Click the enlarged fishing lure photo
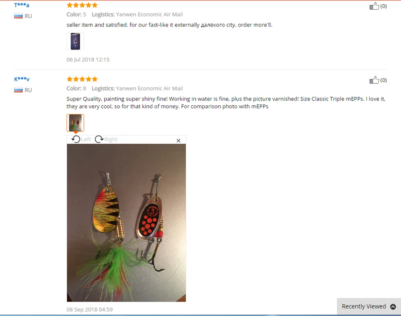Screen dimensions: 401x316 coord(126,223)
